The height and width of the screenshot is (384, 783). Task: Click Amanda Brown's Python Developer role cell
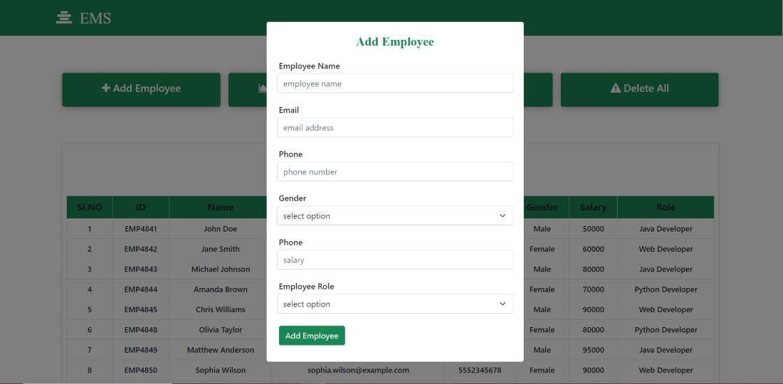pyautogui.click(x=666, y=289)
